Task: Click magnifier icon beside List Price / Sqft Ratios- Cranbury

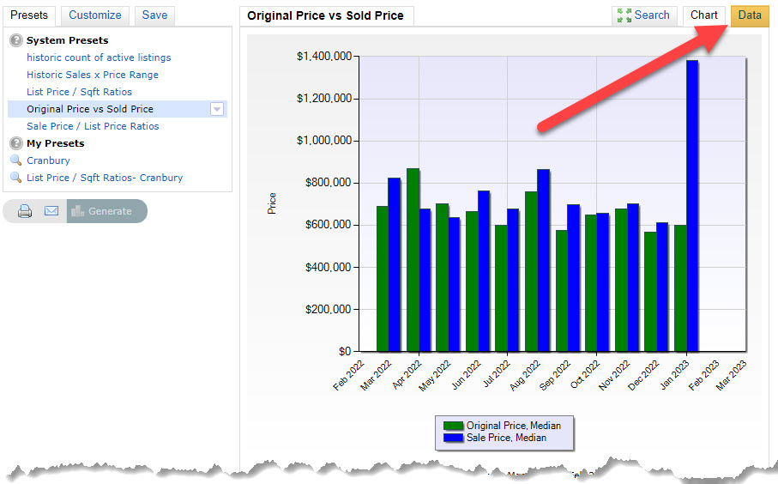Action: [x=15, y=178]
